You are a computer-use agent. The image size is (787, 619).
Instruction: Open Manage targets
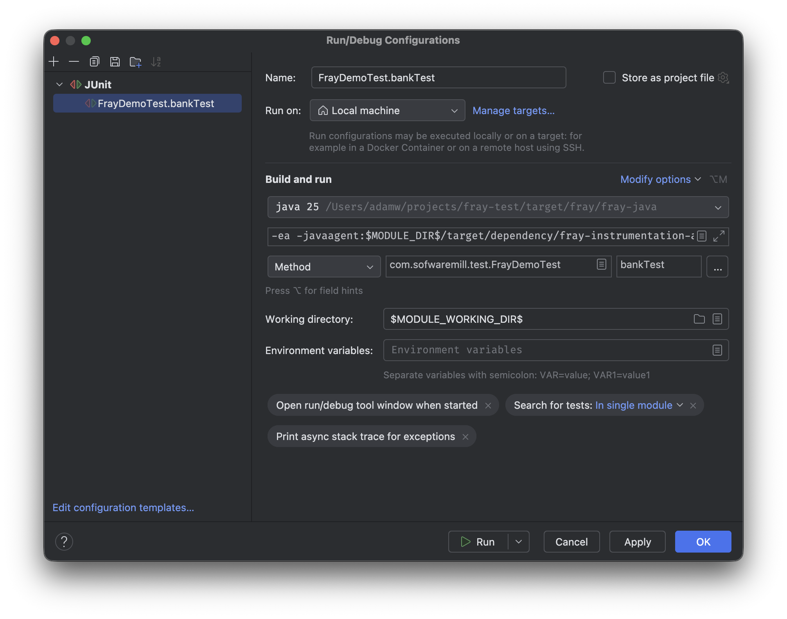pos(514,111)
